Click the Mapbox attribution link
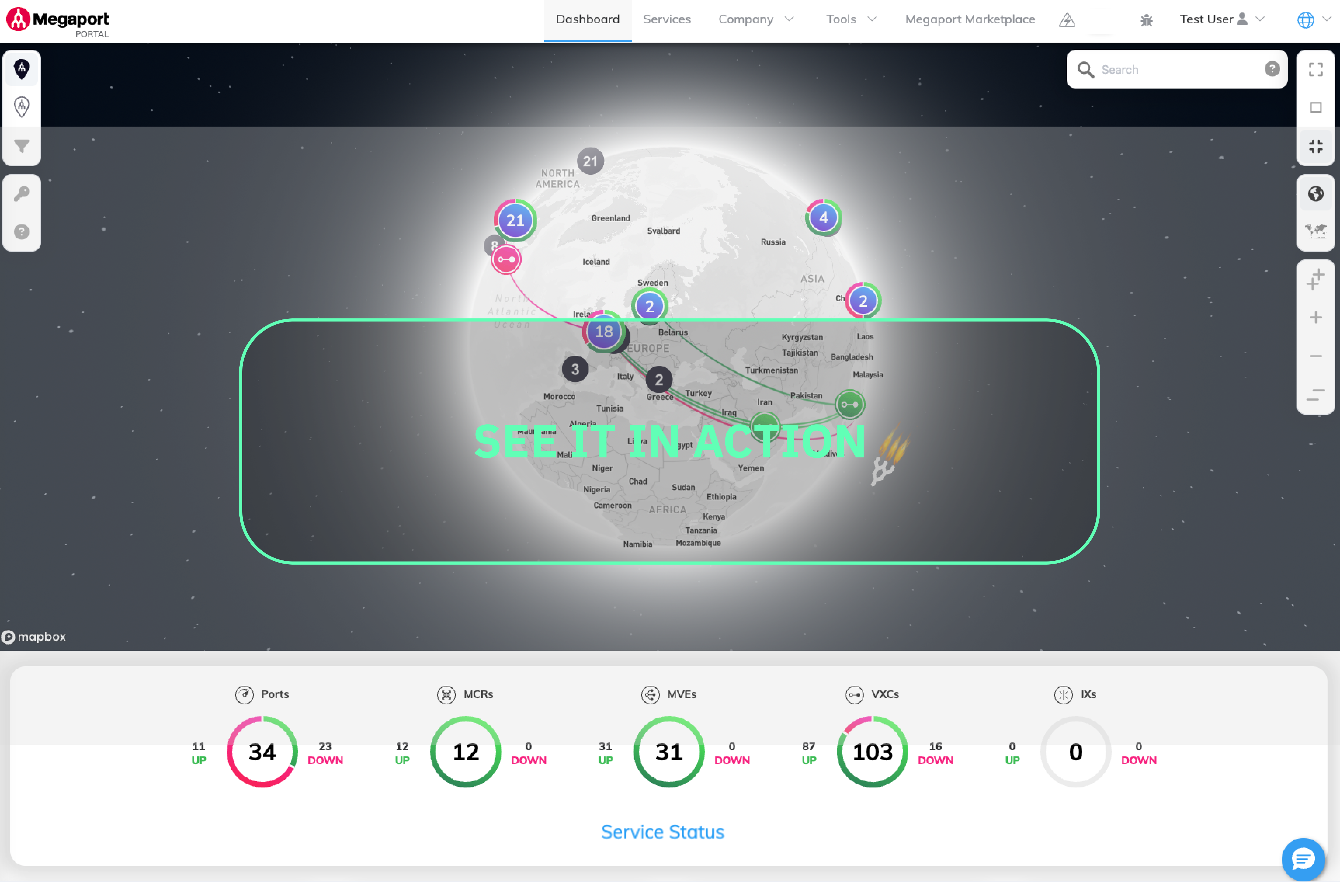 (34, 636)
